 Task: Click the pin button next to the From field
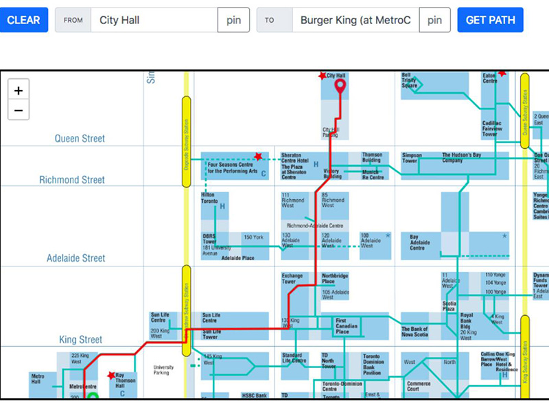[x=233, y=20]
